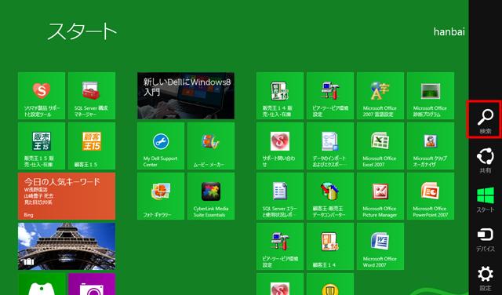
Task: Open Microsoft Office 2007 言語設定 tile
Action: coord(380,96)
